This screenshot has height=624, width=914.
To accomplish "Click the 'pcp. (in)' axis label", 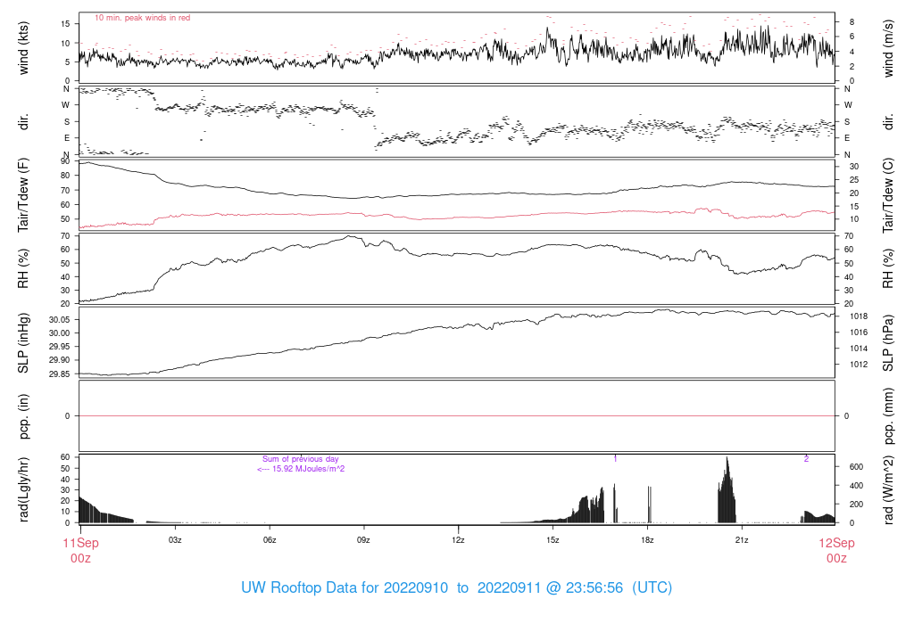I will (23, 416).
